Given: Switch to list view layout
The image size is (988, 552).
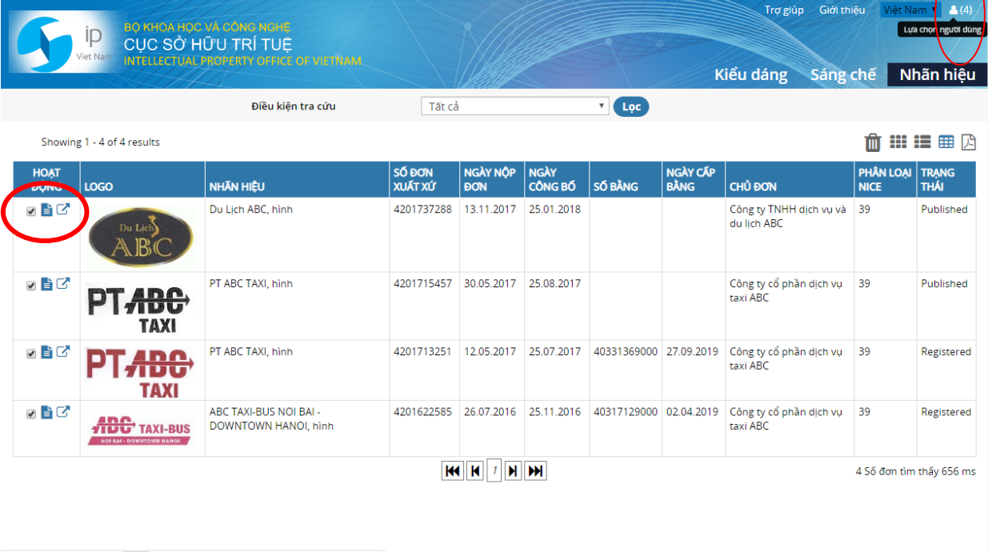Looking at the screenshot, I should point(922,142).
